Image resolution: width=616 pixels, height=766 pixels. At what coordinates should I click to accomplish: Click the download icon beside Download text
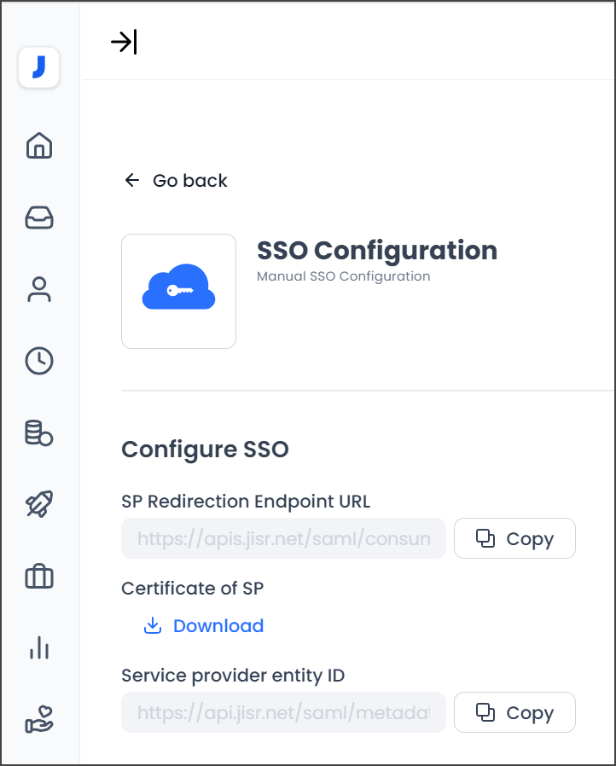152,625
